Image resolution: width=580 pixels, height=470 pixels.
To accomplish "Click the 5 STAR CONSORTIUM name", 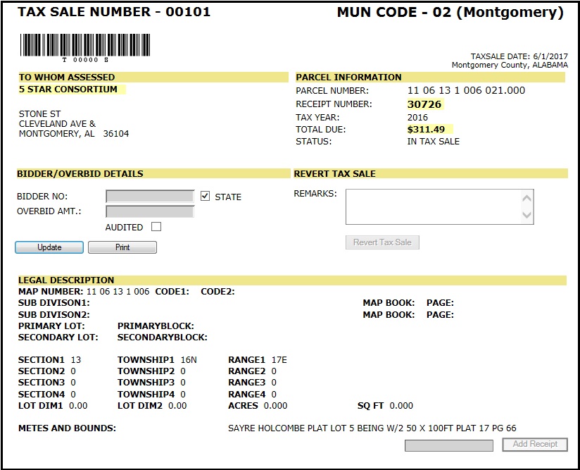I will tap(68, 89).
